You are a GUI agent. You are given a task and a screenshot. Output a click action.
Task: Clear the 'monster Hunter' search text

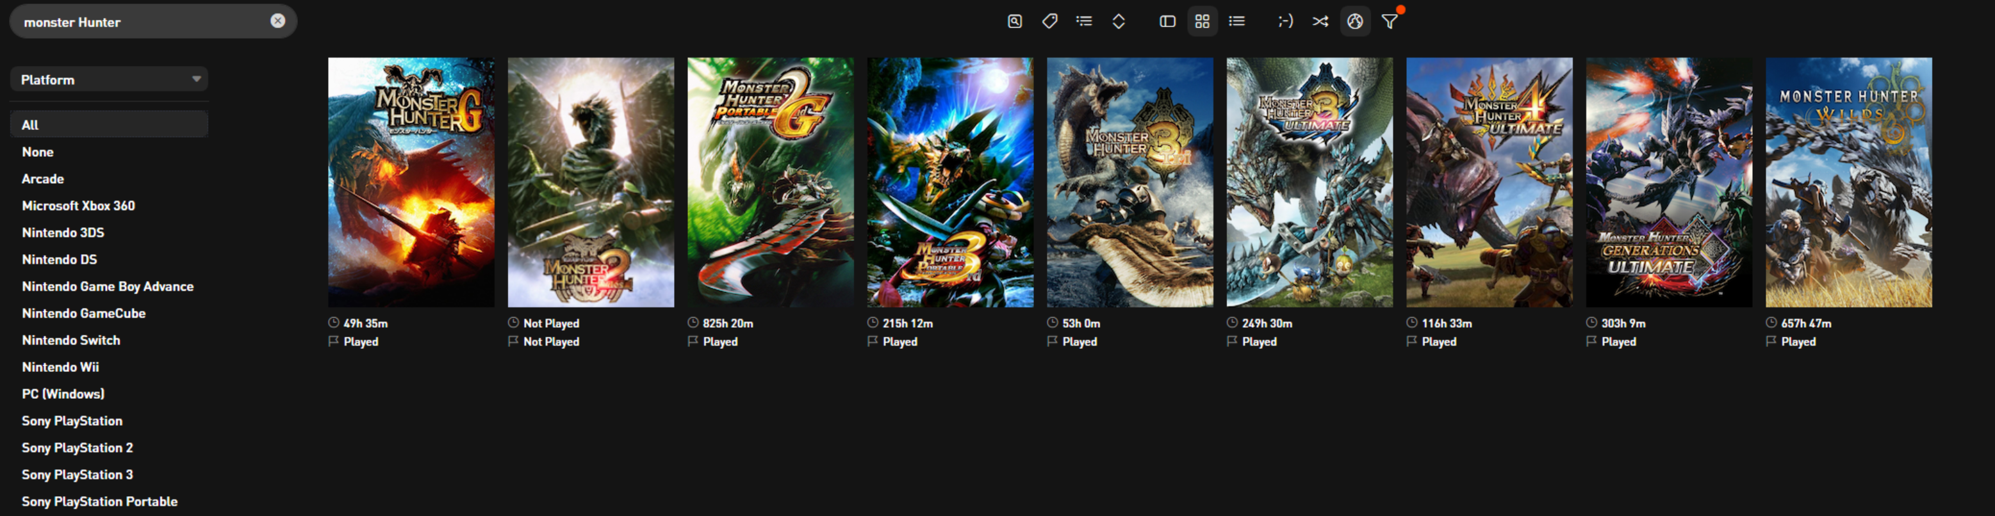(x=277, y=21)
